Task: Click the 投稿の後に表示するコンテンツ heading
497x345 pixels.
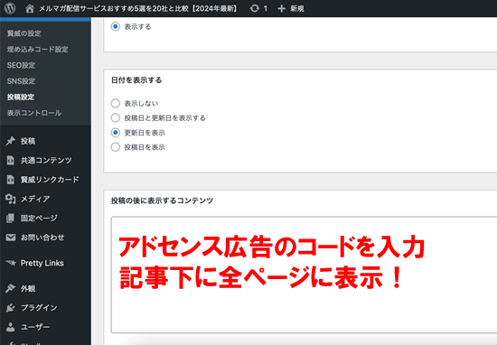Action: coord(162,200)
